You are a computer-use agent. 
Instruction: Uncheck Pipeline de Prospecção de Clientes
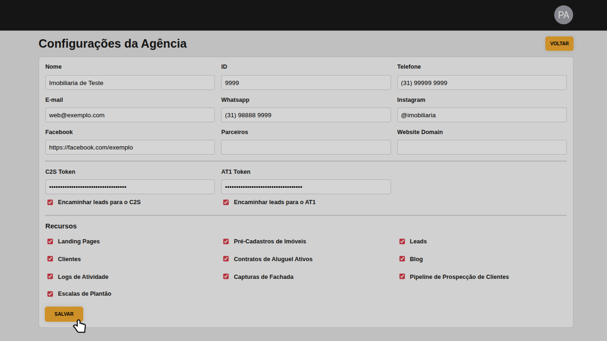coord(402,277)
